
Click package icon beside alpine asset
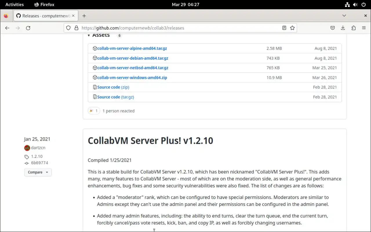[x=95, y=48]
